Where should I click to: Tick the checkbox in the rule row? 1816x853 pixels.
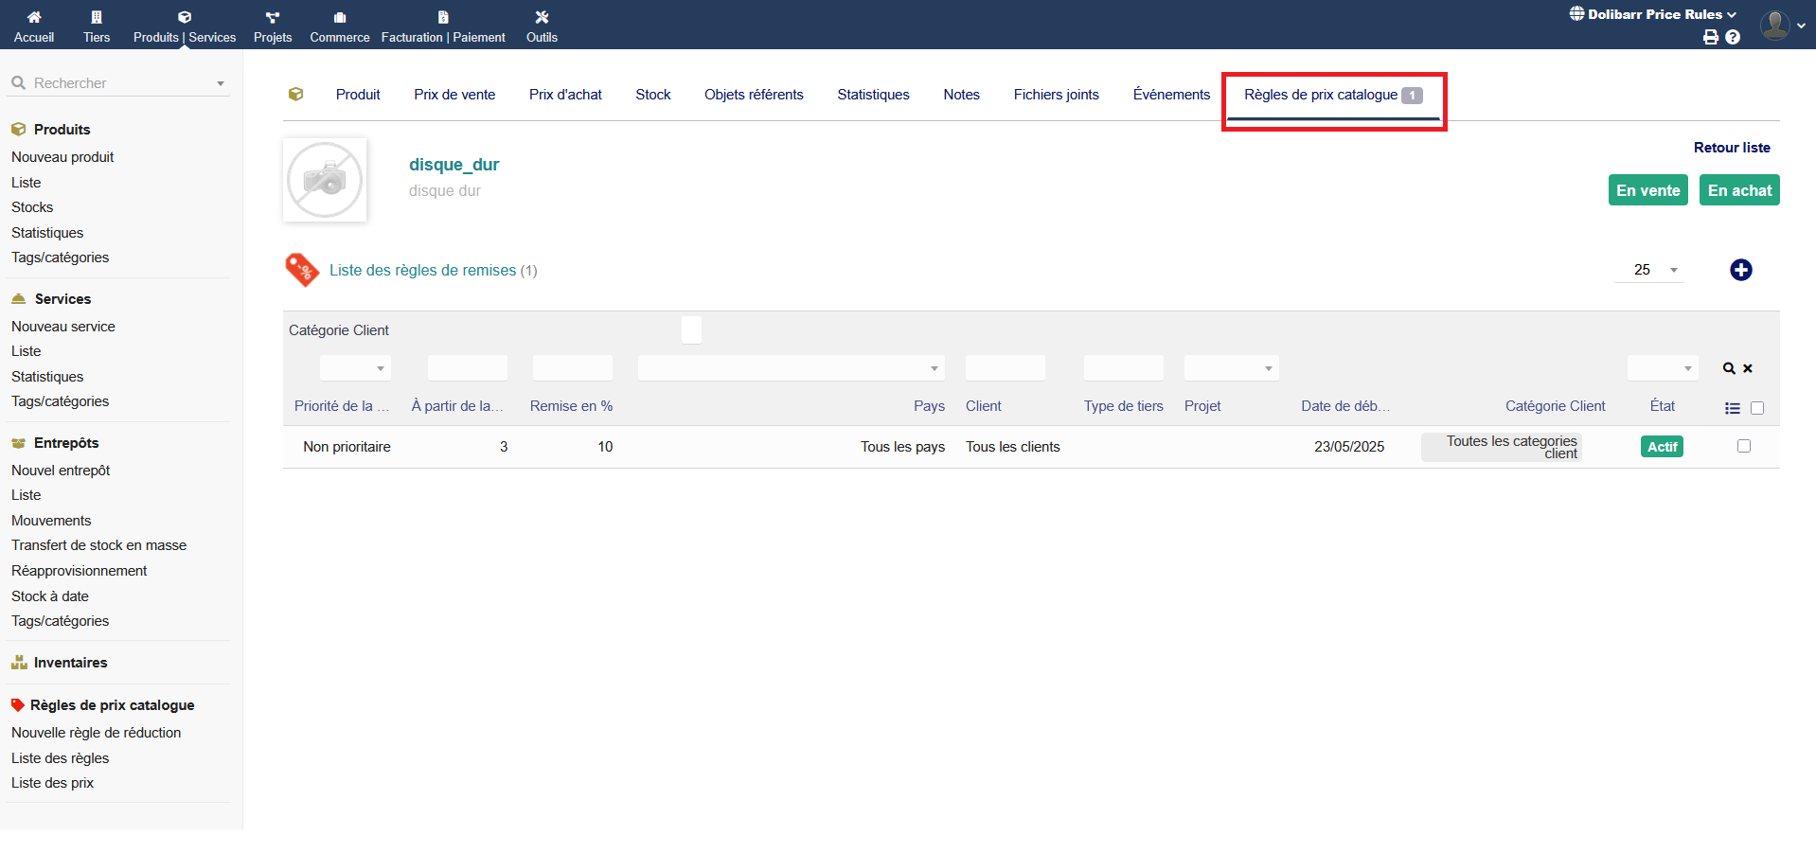(1743, 446)
